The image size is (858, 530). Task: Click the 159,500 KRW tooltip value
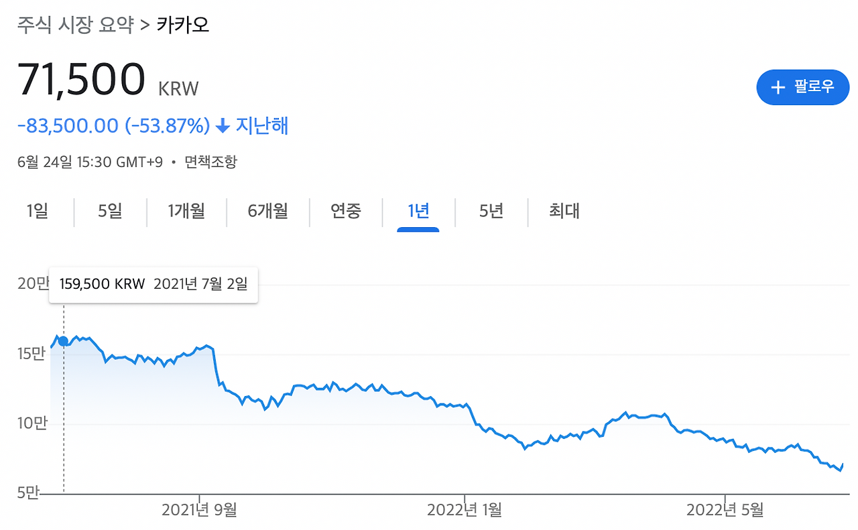pos(102,284)
